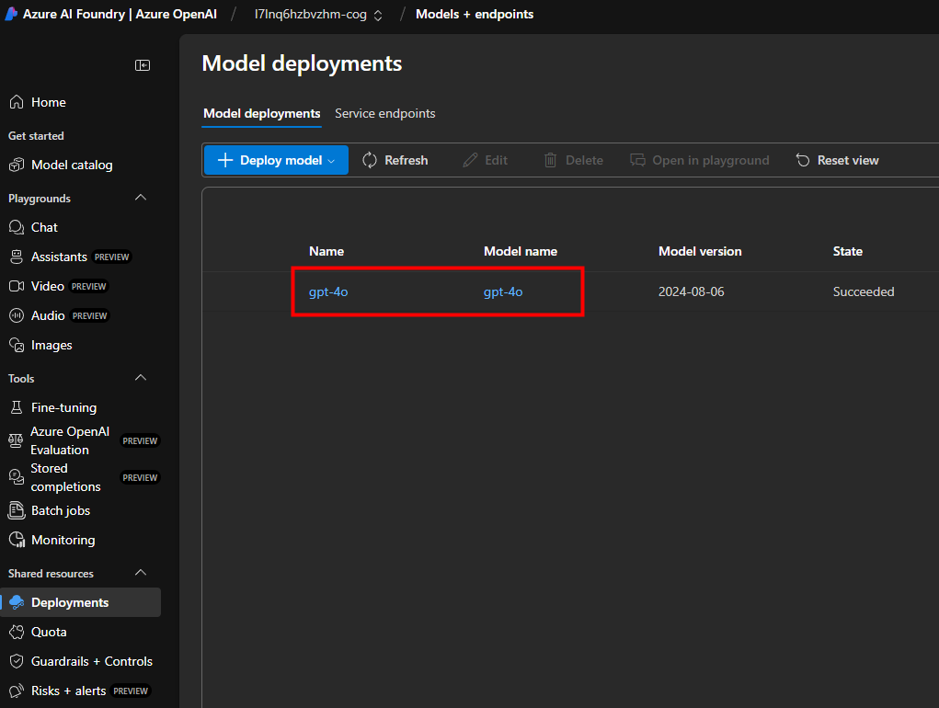Click the State column header
The height and width of the screenshot is (708, 939).
click(848, 251)
